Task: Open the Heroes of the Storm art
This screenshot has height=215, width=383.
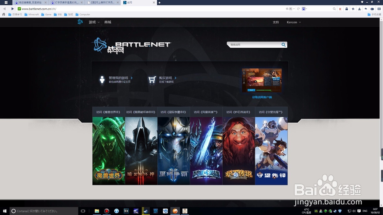Action: tap(206, 151)
